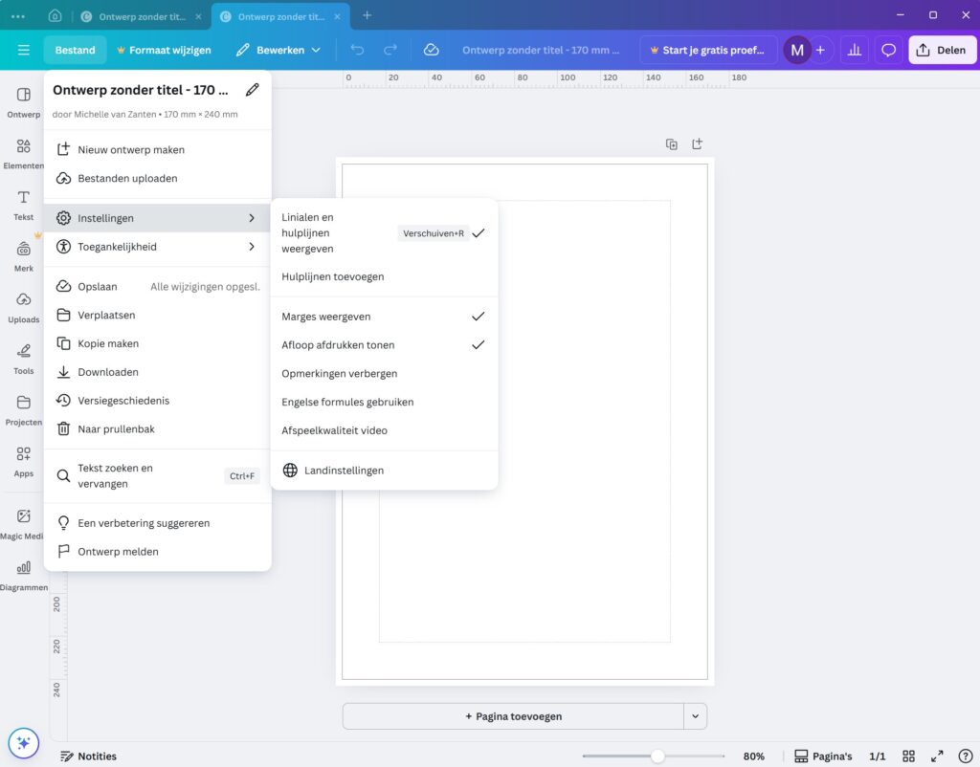The width and height of the screenshot is (980, 767).
Task: Choose Versiegeschiedenis in the menu
Action: (x=123, y=401)
